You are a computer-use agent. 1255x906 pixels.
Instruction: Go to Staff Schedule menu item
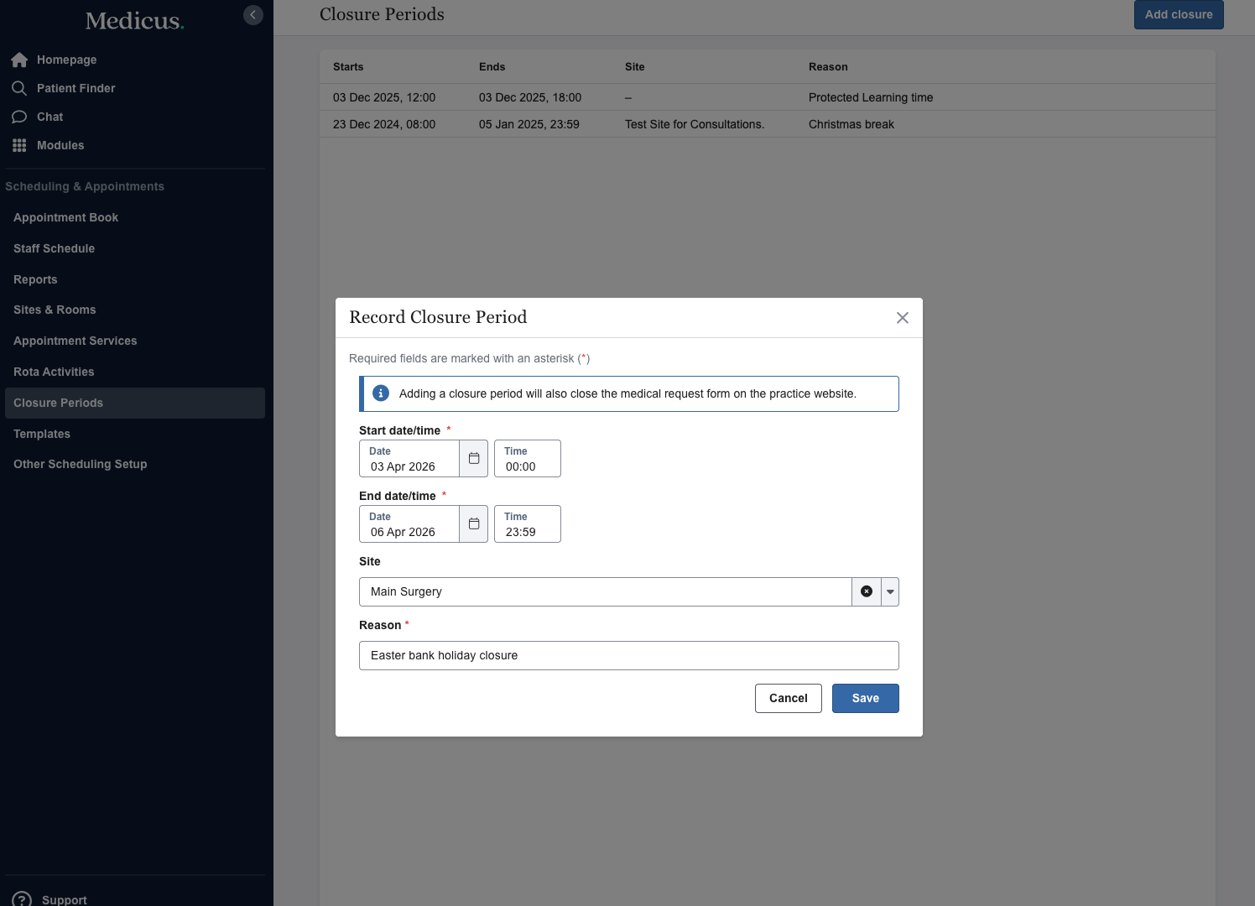tap(54, 248)
